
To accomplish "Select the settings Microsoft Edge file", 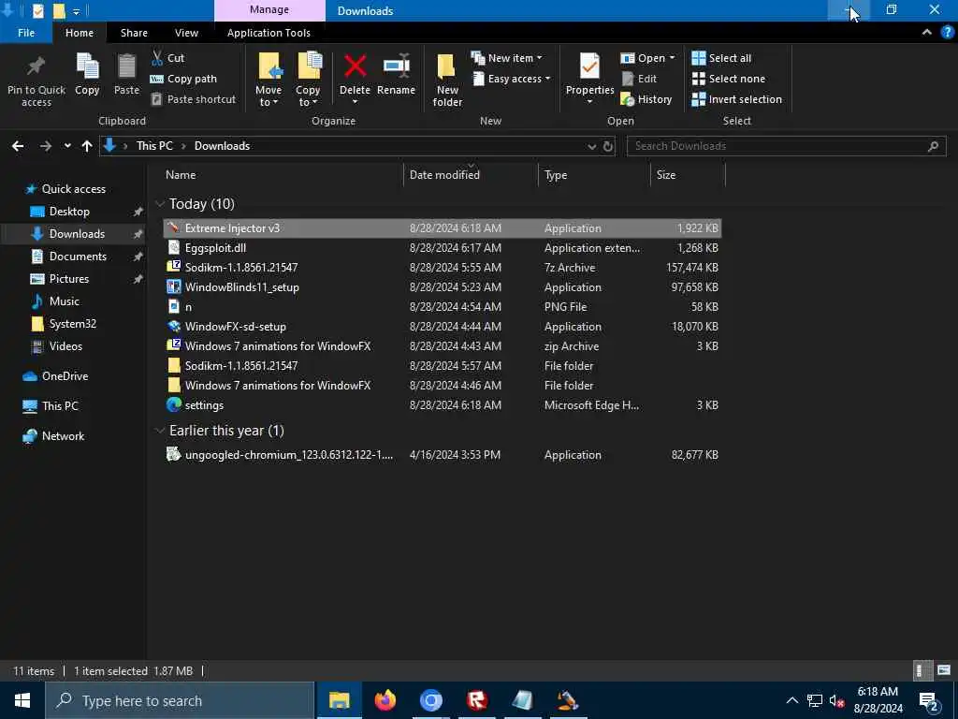I will 443,404.
